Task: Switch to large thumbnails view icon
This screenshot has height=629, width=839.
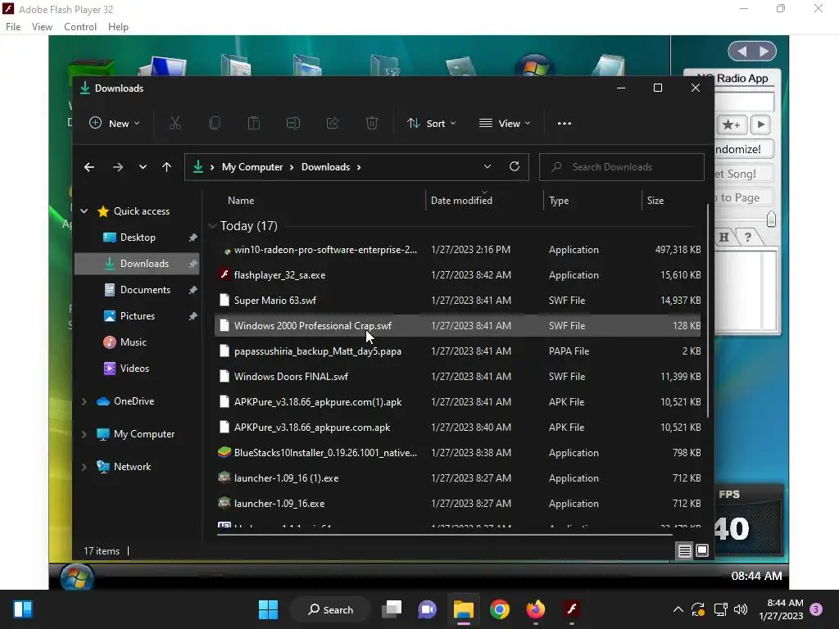Action: click(x=702, y=551)
